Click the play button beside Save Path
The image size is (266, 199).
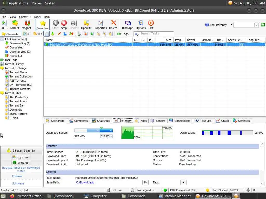145,182
